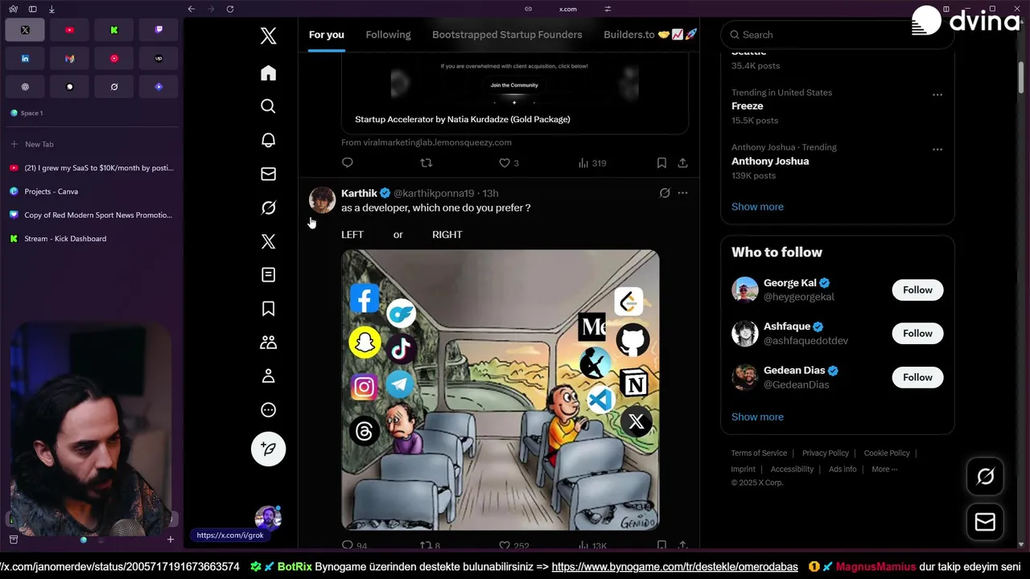Open more options for Anthony Joshua trend
1030x579 pixels.
[x=937, y=150]
